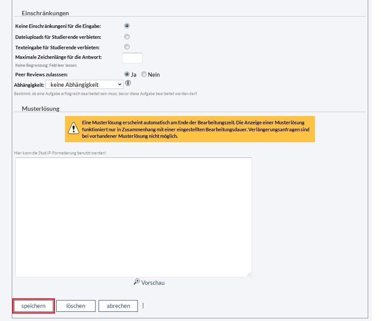This screenshot has width=383, height=321.
Task: Click the "Peer Reviews zulasssen:" label
Action: pyautogui.click(x=44, y=75)
